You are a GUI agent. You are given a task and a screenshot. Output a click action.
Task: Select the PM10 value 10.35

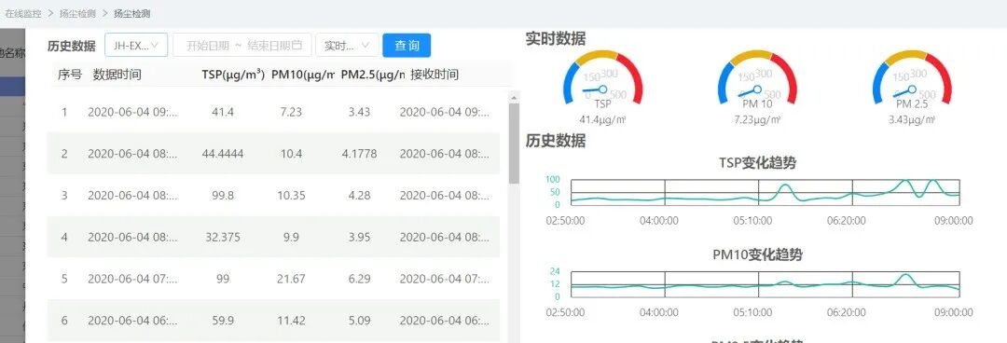tap(291, 195)
